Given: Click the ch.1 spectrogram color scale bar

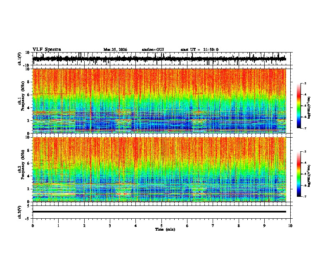Looking at the screenshot, I should tap(299, 106).
